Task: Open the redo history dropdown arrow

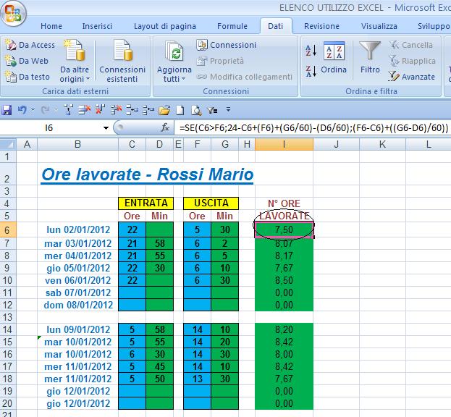Action: 56,110
